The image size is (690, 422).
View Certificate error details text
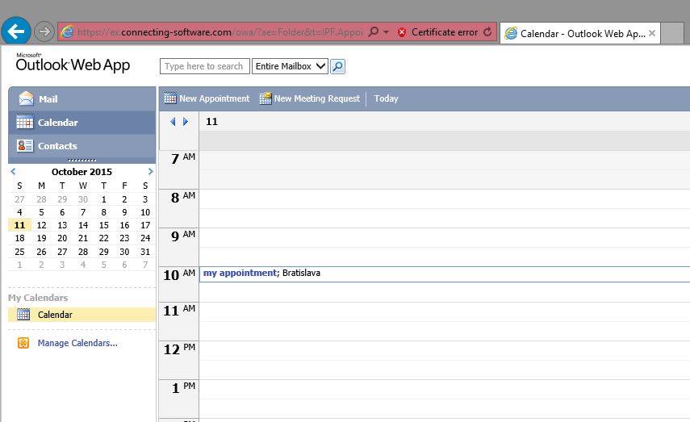[445, 32]
